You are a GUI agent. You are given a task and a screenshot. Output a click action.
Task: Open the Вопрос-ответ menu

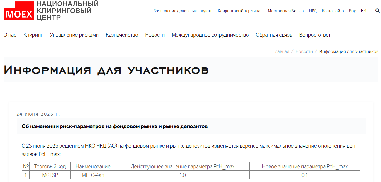[x=315, y=35]
